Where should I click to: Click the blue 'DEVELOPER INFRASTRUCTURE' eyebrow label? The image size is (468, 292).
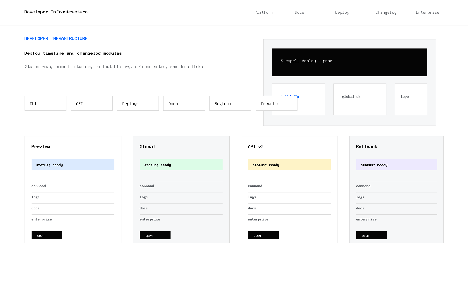pos(56,39)
